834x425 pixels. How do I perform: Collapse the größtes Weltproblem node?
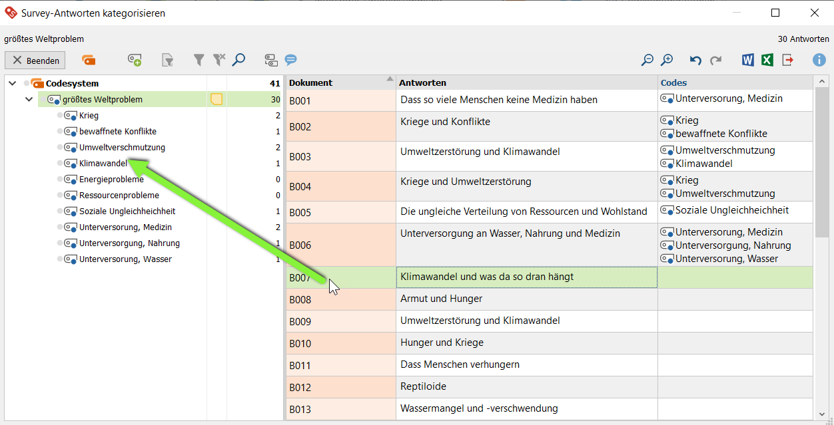tap(29, 100)
